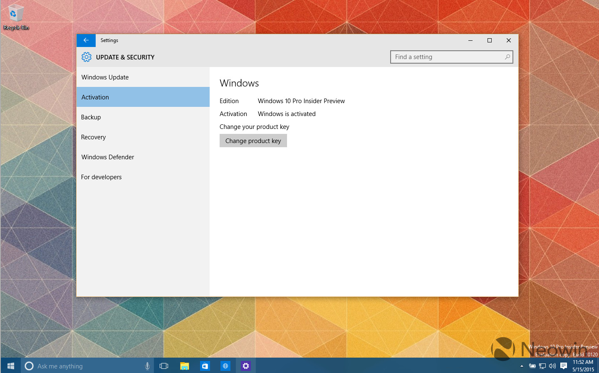599x373 pixels.
Task: Launch File Explorer from the taskbar
Action: (x=184, y=366)
